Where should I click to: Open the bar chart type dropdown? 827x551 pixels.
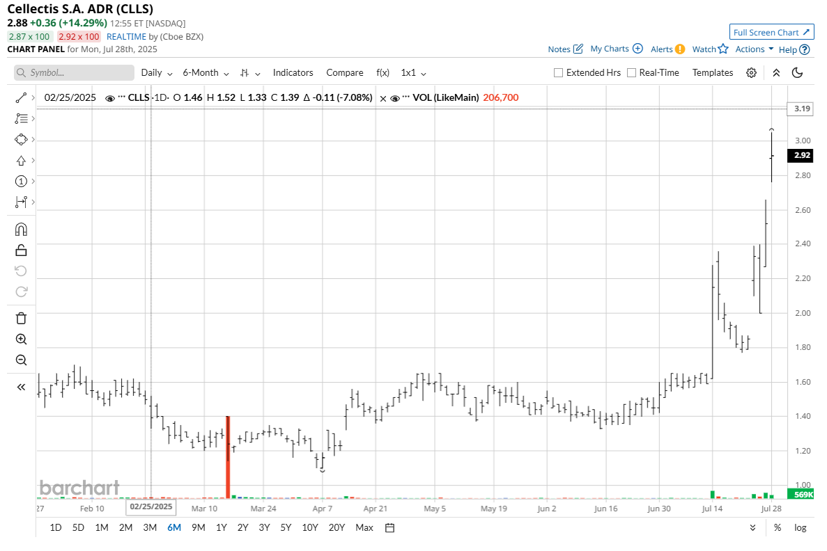pos(250,72)
